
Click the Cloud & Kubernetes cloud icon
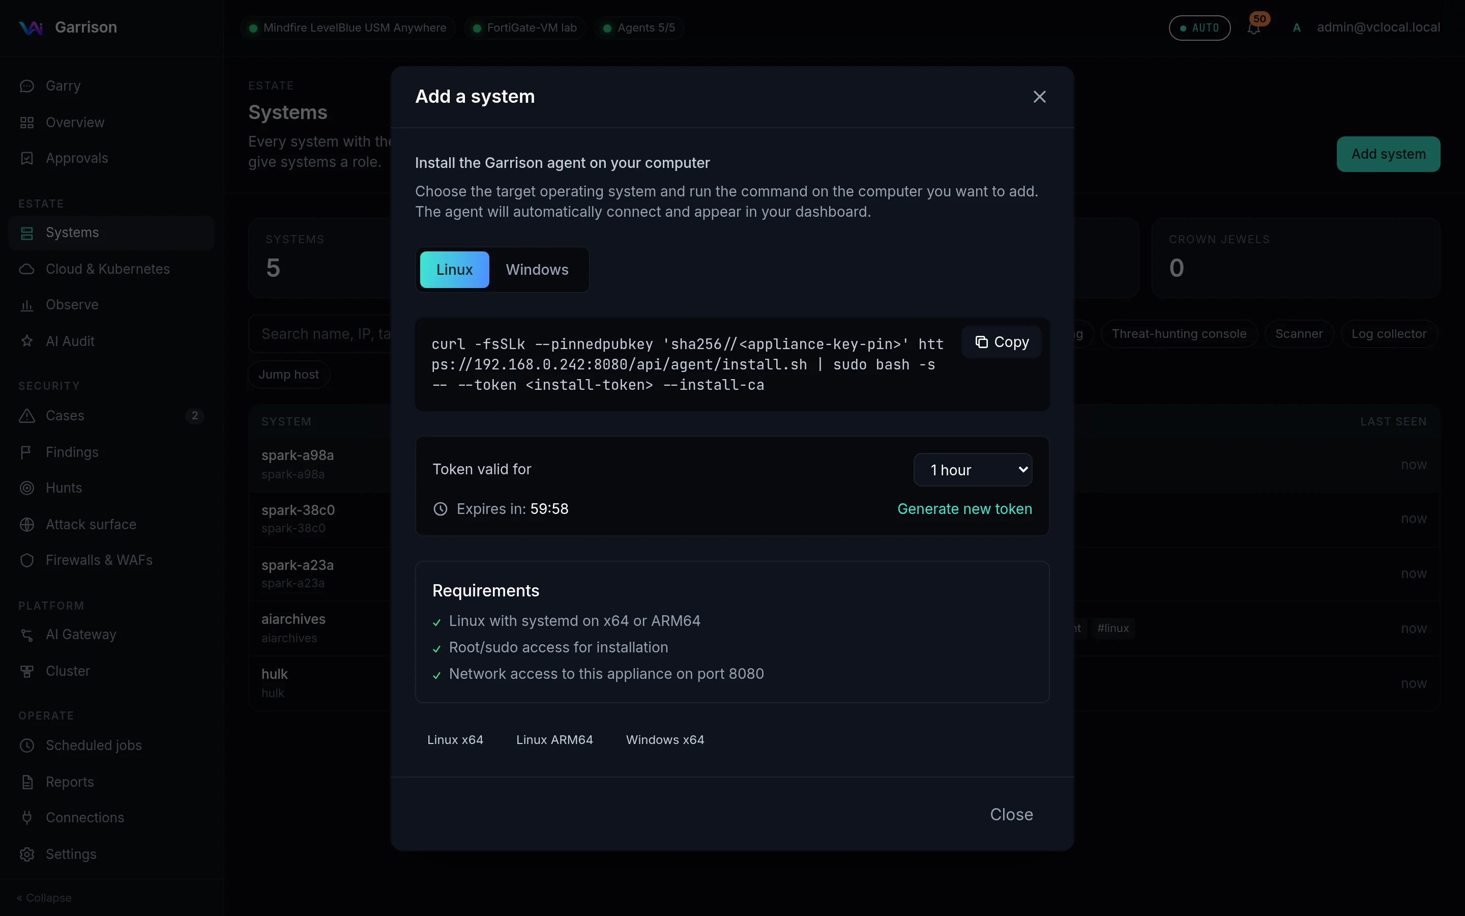[26, 269]
